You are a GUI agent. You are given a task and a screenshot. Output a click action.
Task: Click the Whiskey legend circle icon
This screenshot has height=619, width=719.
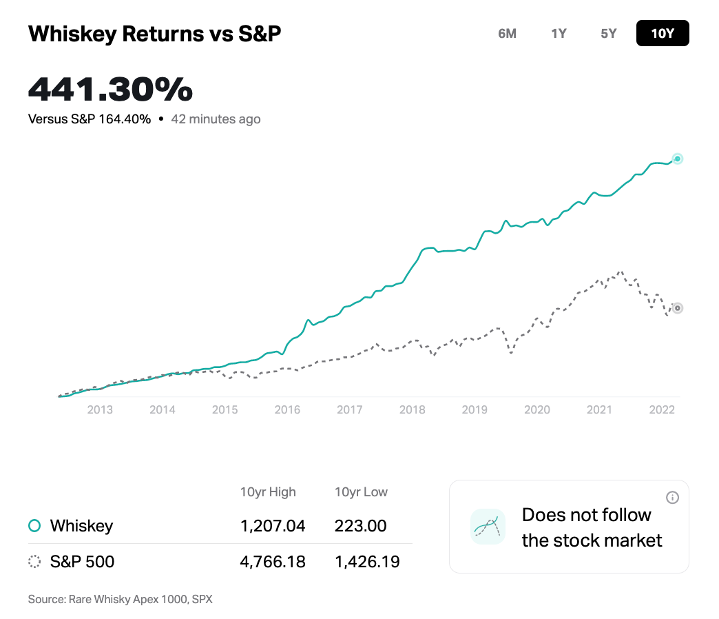tap(34, 525)
